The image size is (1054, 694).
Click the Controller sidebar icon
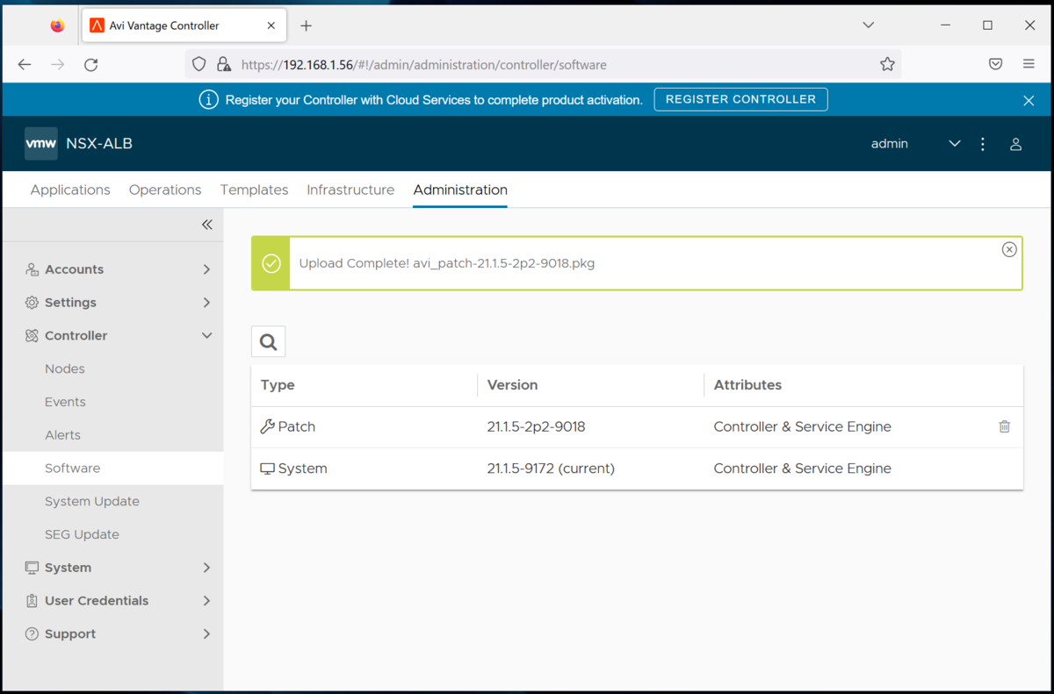pyautogui.click(x=32, y=336)
